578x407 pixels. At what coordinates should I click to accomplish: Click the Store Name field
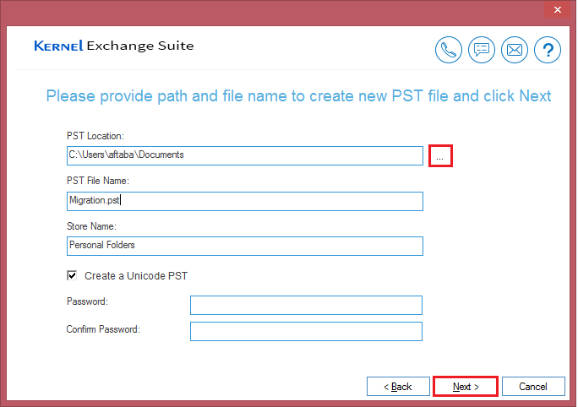[245, 246]
